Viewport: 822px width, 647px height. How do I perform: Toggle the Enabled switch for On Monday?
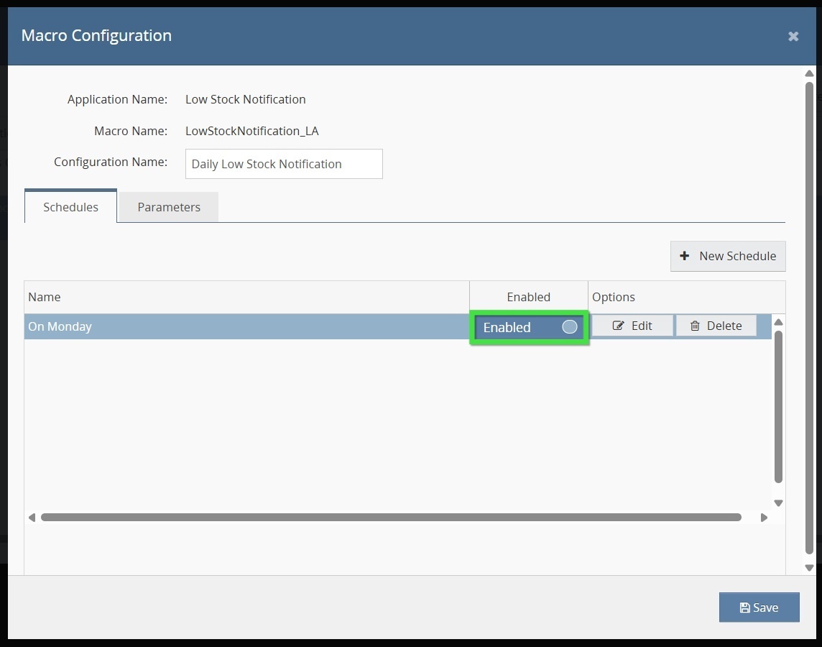pyautogui.click(x=530, y=327)
